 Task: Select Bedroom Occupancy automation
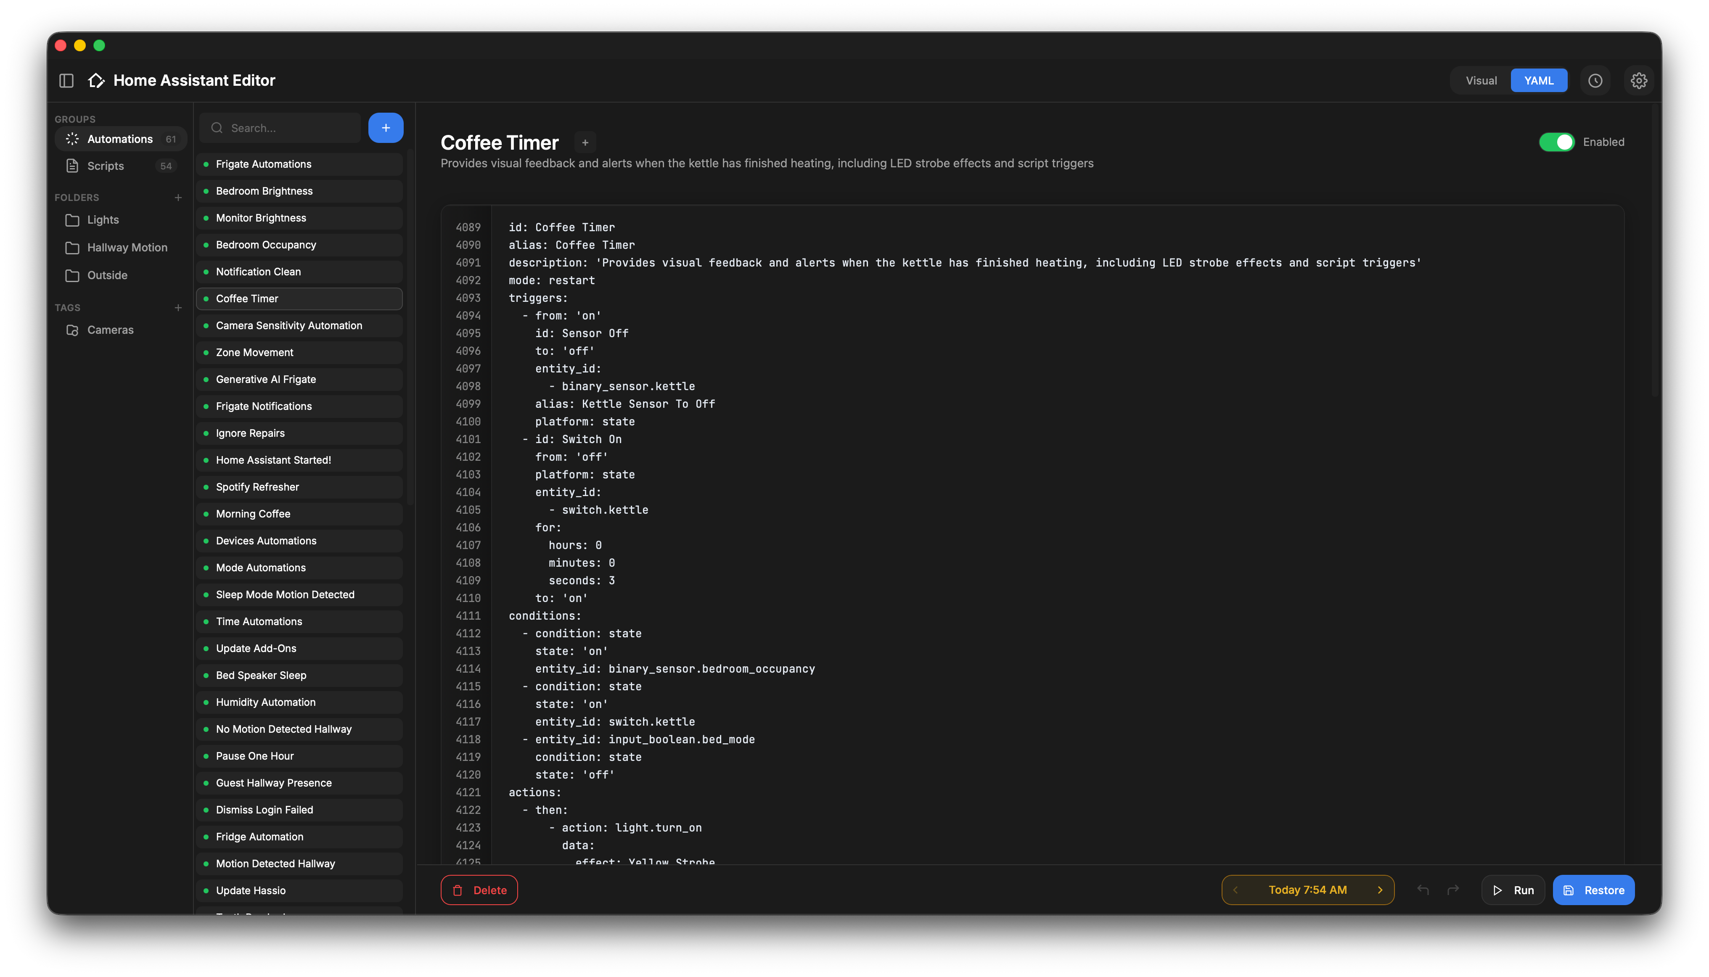299,245
